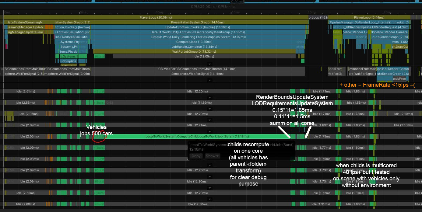This screenshot has width=422, height=212.
Task: Select the red-circled Burst sample near Vehicles annotation
Action: pos(99,136)
